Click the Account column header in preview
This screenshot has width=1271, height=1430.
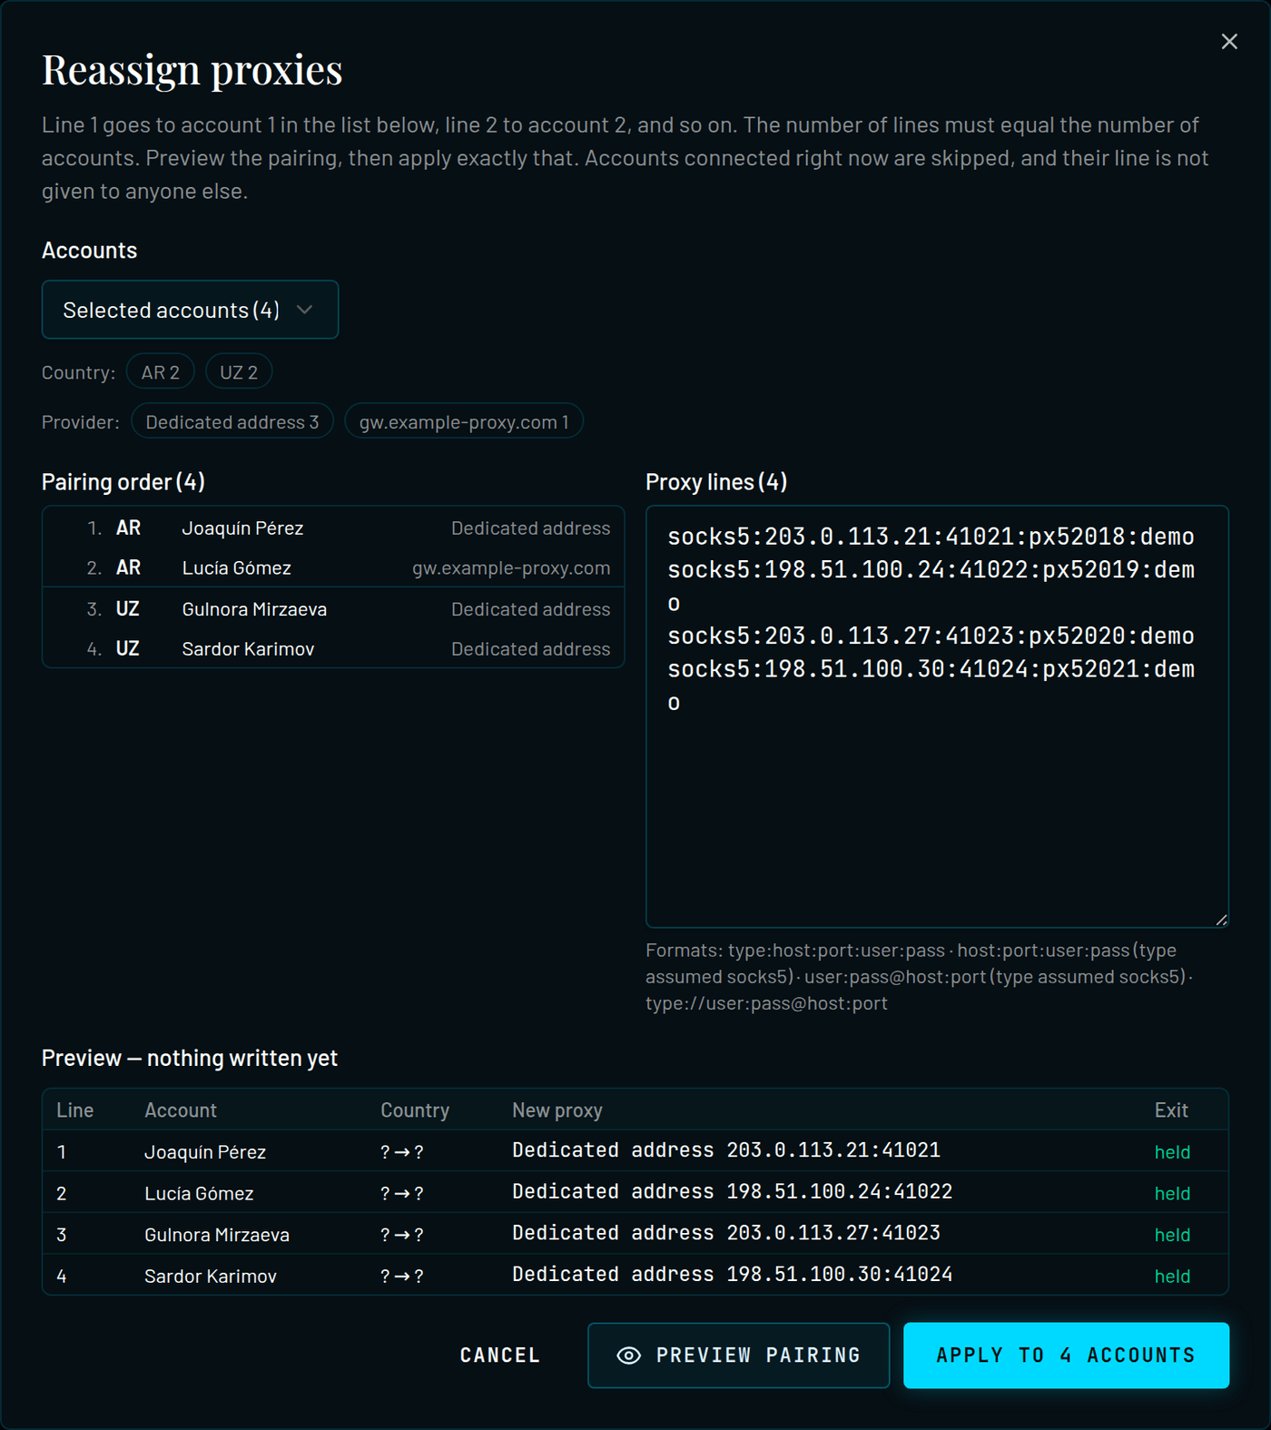181,1110
